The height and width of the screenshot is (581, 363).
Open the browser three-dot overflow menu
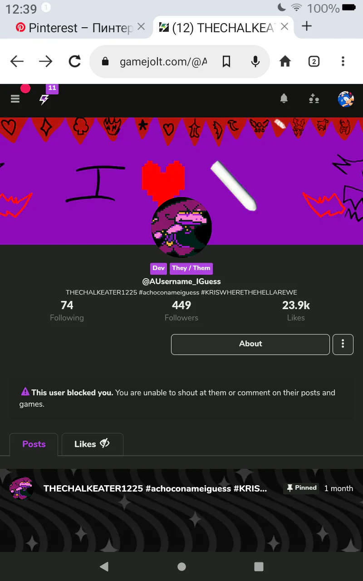(x=343, y=61)
